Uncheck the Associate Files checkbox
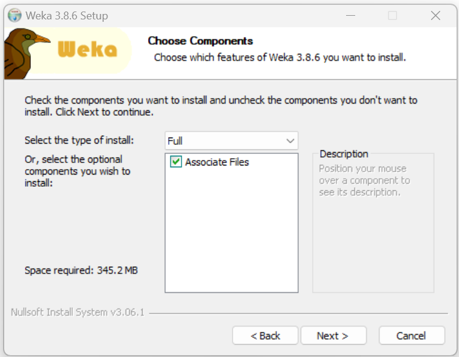 click(176, 162)
